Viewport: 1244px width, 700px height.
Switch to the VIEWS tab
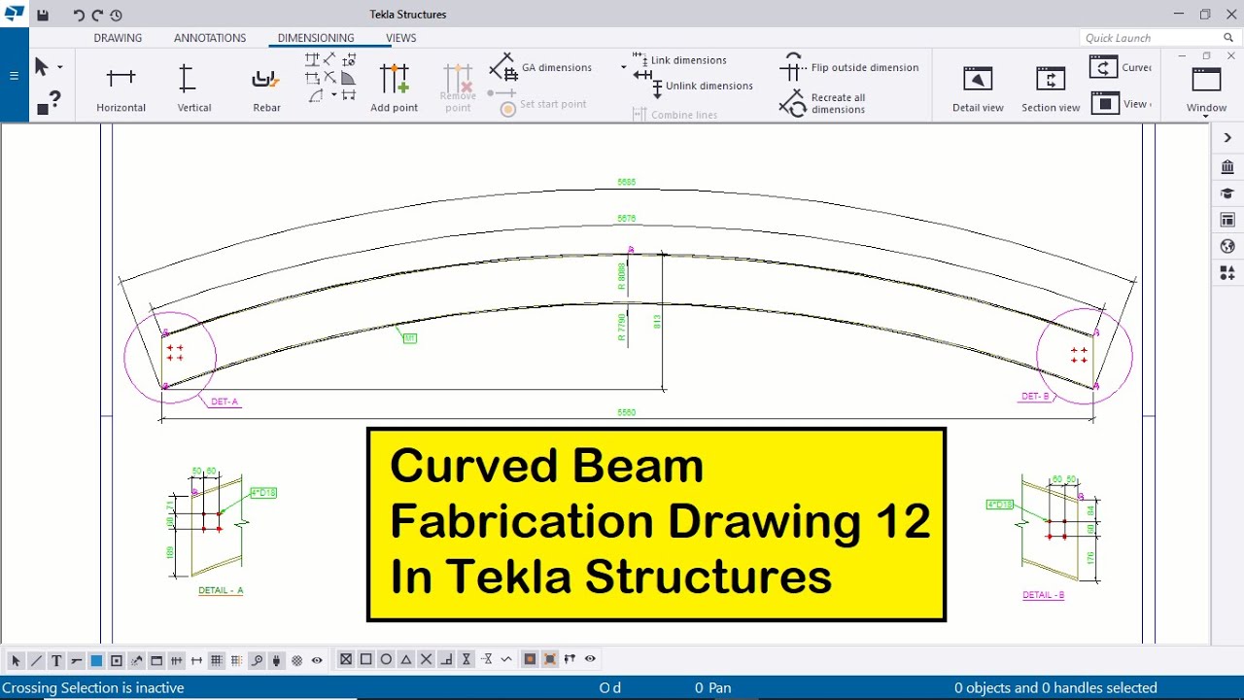tap(400, 38)
